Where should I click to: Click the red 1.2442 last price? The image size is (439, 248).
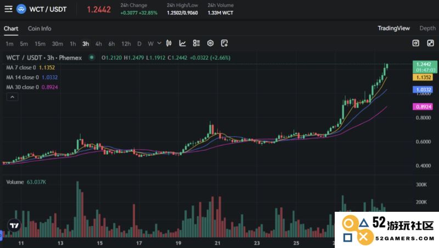[99, 9]
